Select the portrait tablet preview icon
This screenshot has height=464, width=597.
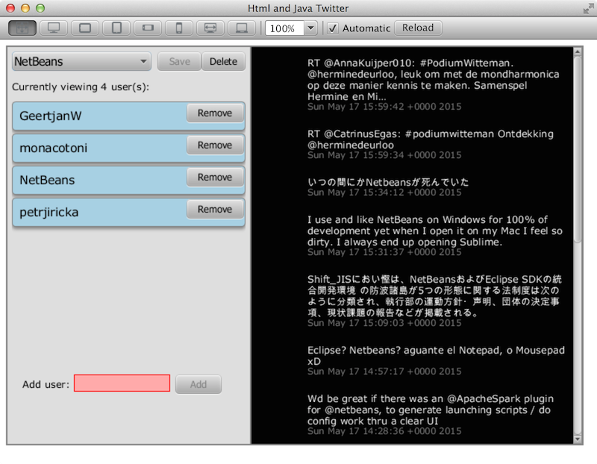(116, 28)
